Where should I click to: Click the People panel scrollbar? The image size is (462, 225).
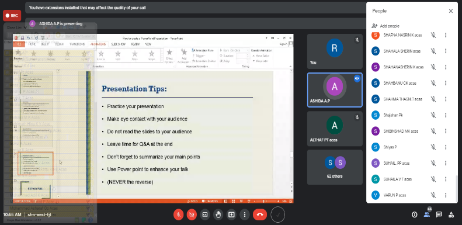click(456, 189)
